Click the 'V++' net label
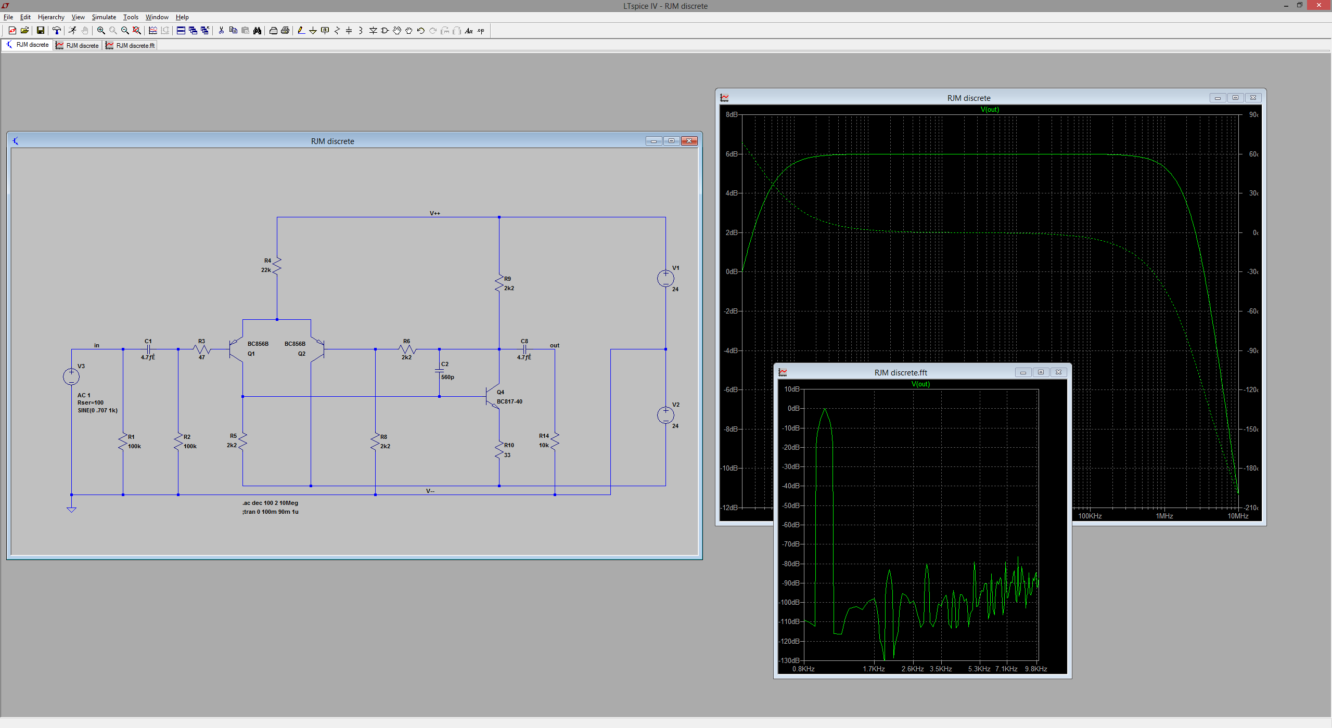This screenshot has height=728, width=1332. click(x=435, y=213)
